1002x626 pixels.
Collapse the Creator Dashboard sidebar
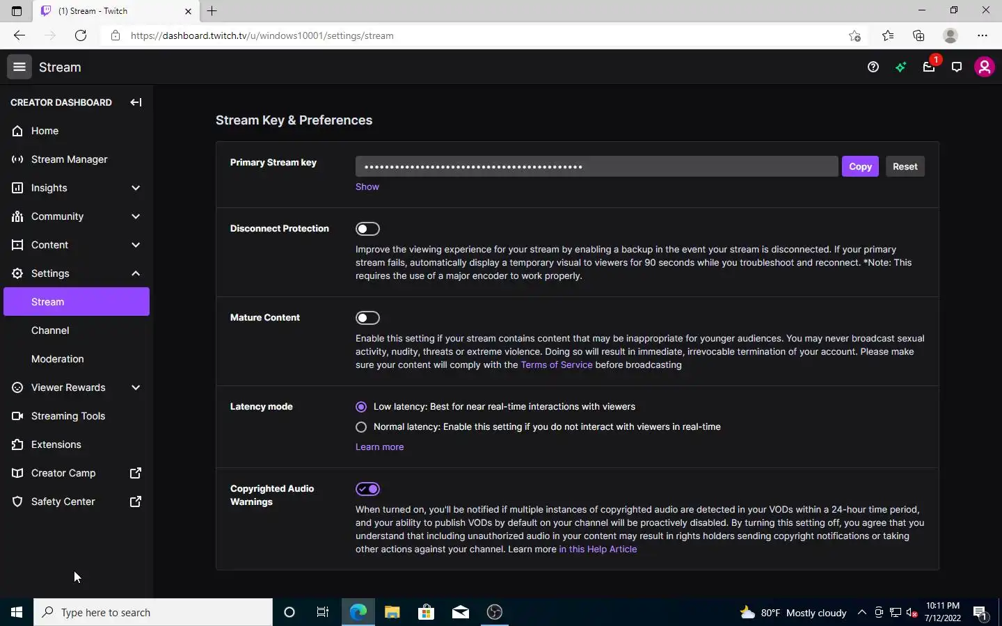click(x=136, y=102)
